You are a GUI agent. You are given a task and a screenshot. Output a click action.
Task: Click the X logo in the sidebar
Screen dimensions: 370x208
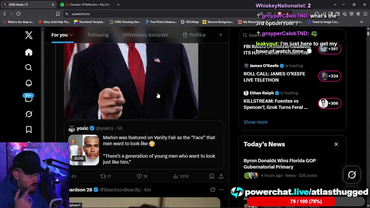click(29, 35)
